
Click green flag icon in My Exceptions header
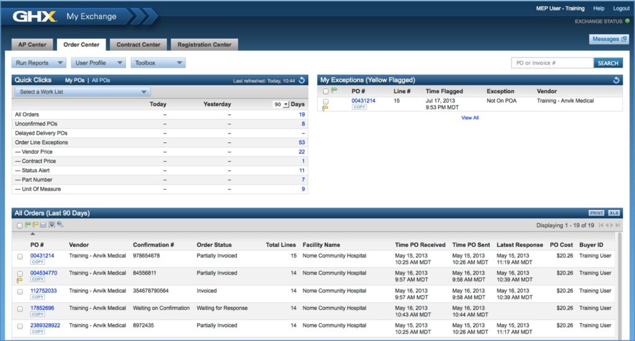tap(334, 90)
